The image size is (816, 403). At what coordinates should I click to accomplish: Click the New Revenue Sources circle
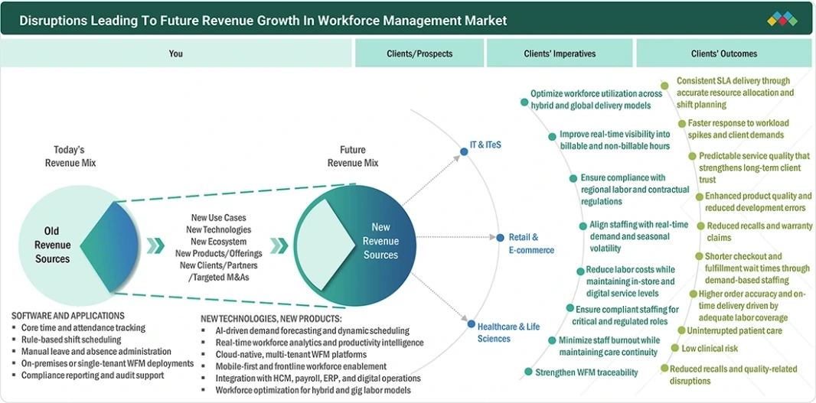tap(355, 245)
